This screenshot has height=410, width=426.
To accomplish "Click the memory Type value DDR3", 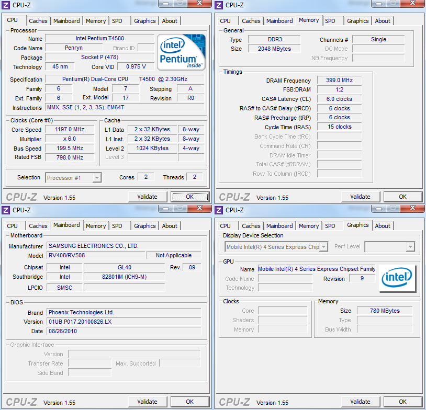I will click(x=275, y=39).
